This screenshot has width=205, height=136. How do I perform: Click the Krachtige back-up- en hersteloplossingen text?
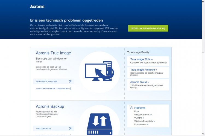click(x=47, y=114)
